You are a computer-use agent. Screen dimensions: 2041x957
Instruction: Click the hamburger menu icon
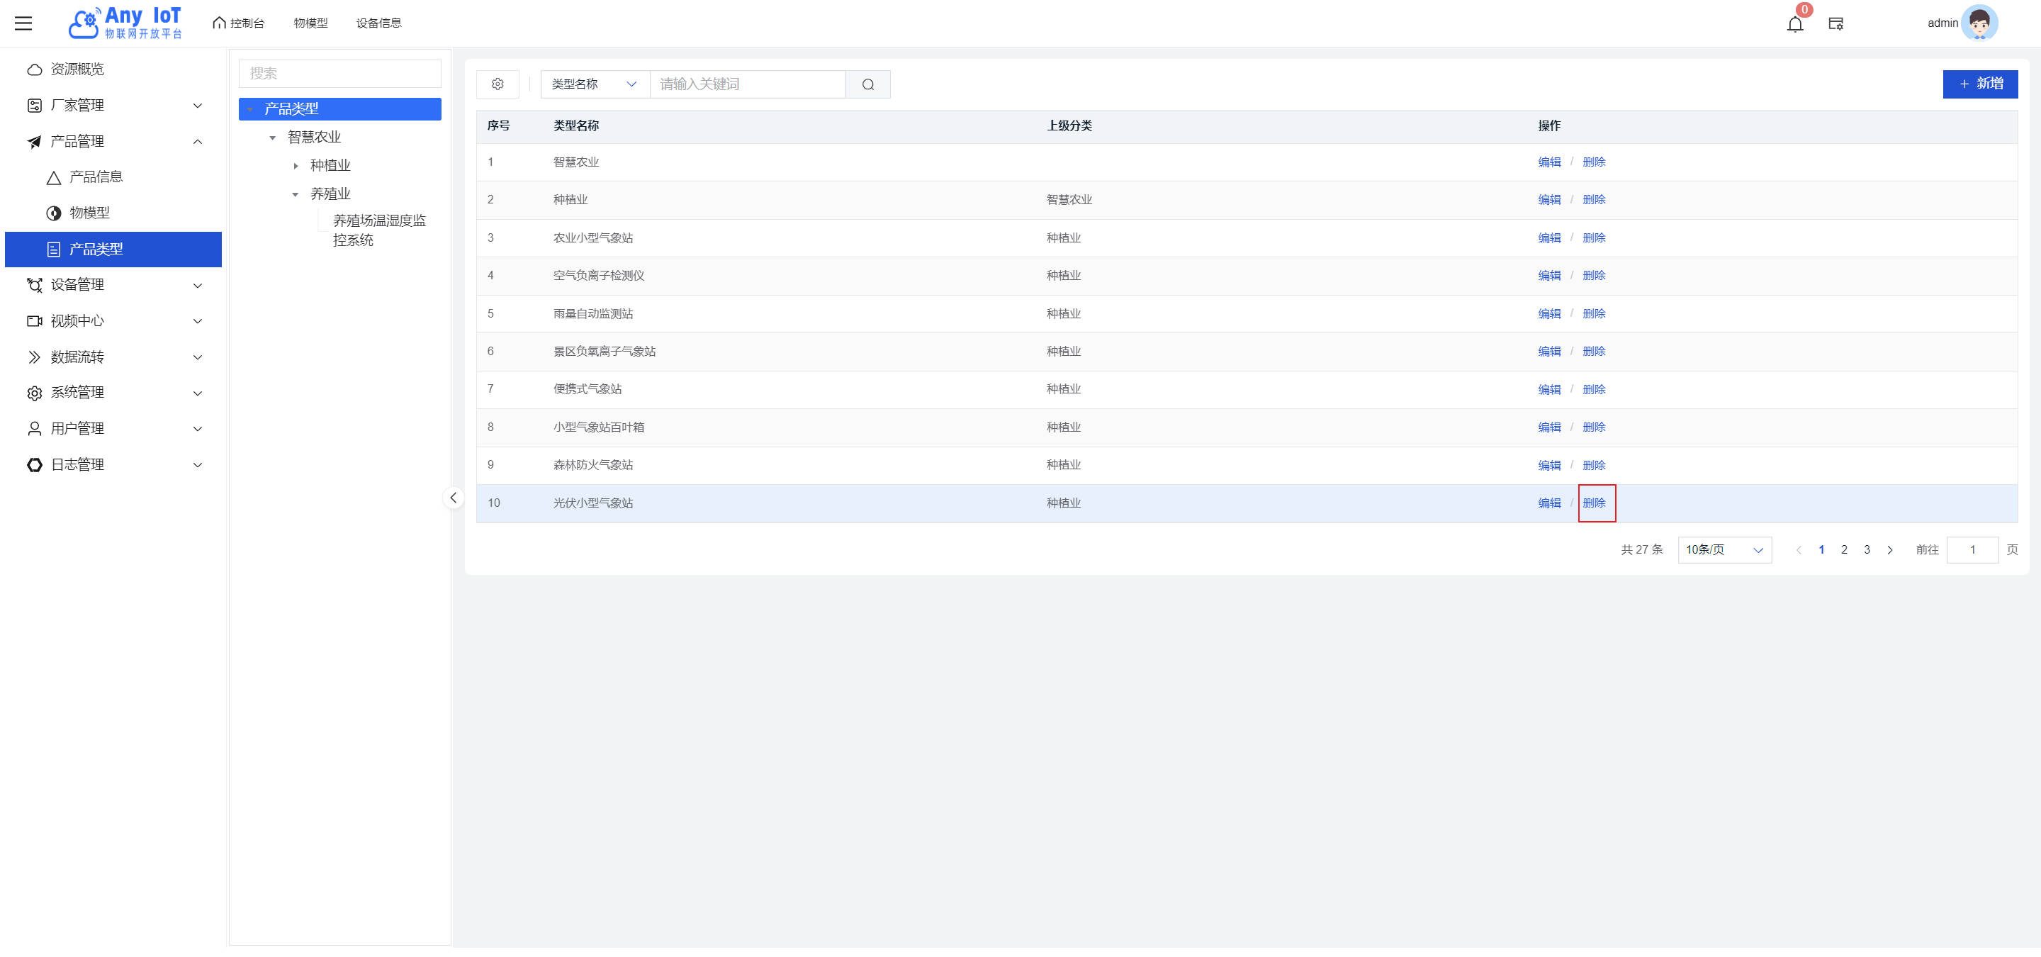(24, 23)
